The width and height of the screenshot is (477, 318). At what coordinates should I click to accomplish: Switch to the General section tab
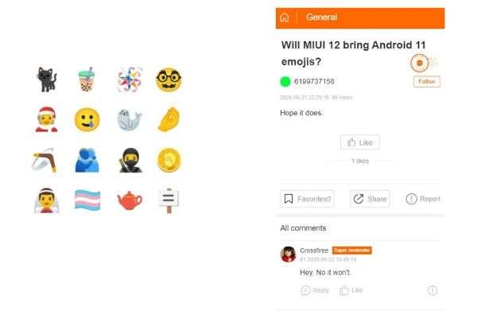click(x=321, y=17)
